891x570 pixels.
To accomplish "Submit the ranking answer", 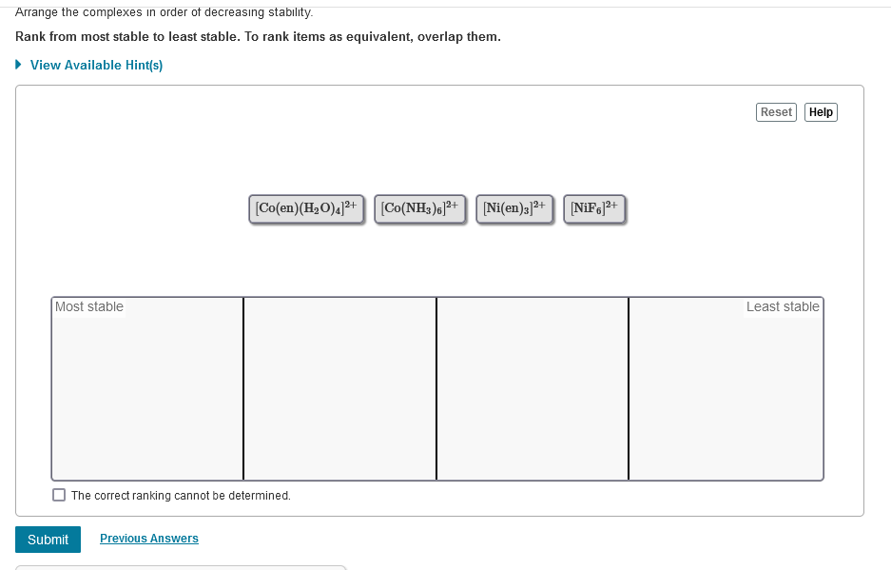I will click(48, 539).
